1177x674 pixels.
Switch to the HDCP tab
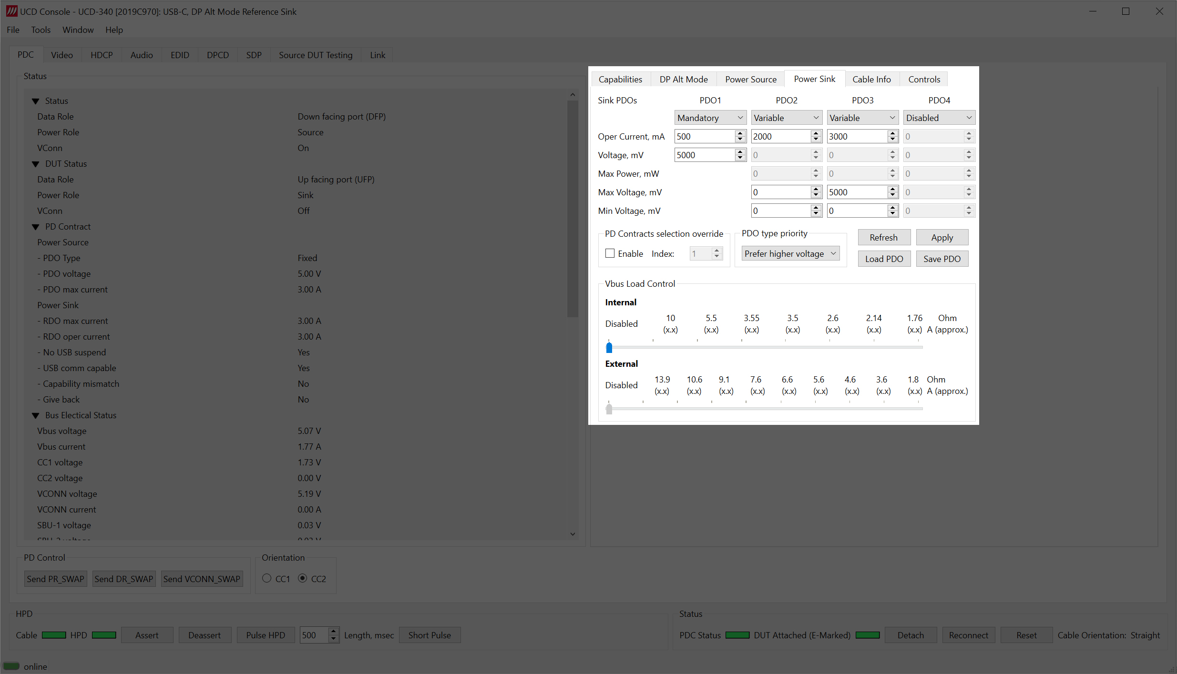click(x=102, y=55)
